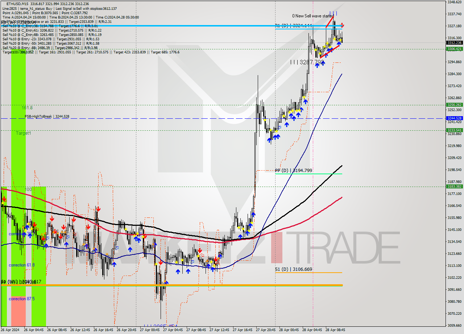The image size is (464, 334).
Task: Click the 3348.620 price axis value
Action: [454, 2]
